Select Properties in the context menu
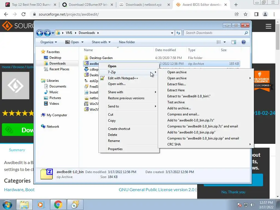Viewport: 280px width, 210px height. pyautogui.click(x=129, y=149)
